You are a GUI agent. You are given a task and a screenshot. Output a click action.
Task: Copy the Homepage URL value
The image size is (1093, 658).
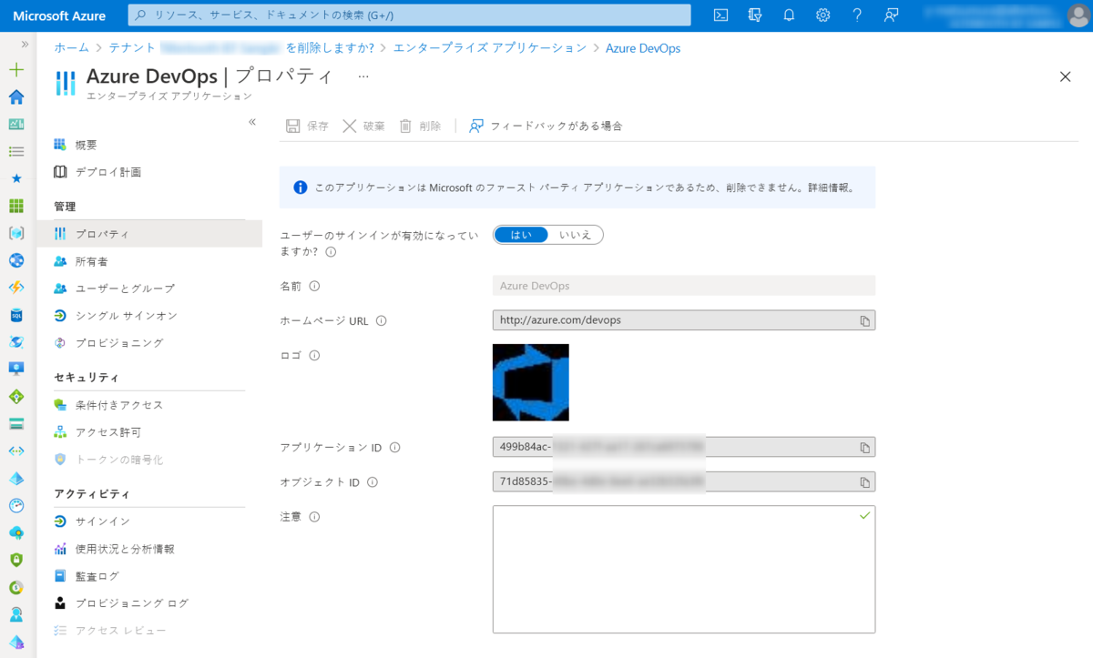(x=865, y=321)
